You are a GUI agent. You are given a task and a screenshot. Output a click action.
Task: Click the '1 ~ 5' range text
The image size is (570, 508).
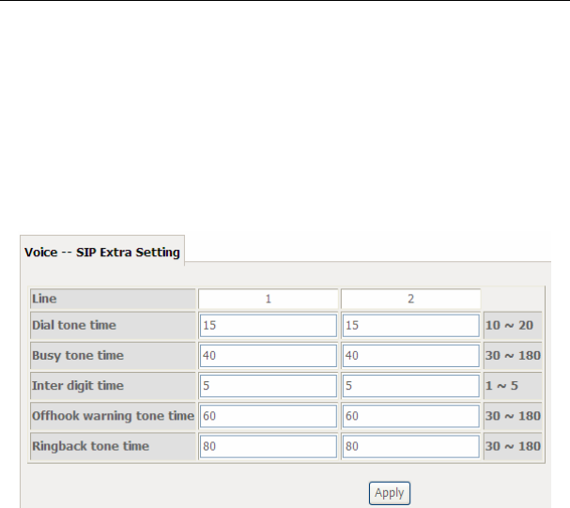tap(501, 386)
